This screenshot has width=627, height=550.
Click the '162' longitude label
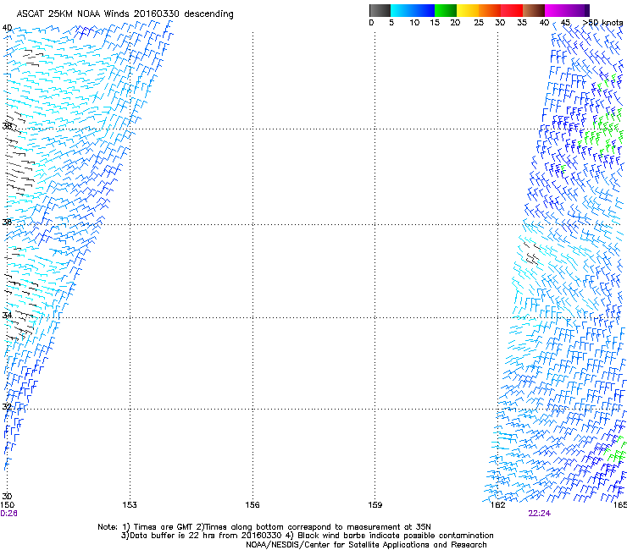498,505
